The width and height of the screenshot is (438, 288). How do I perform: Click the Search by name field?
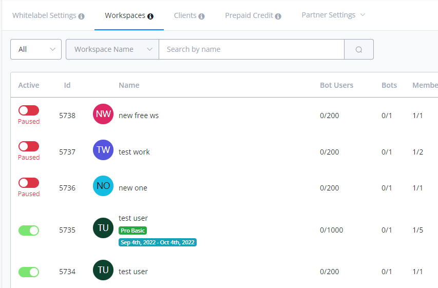[x=251, y=49]
